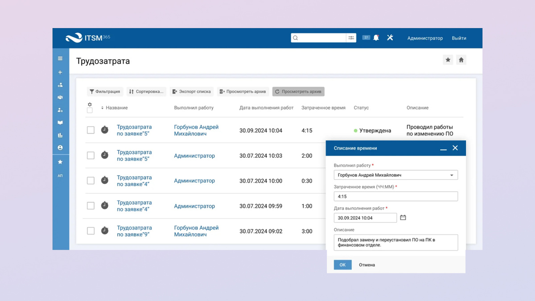Click the Утверждена status in first row

pos(372,131)
